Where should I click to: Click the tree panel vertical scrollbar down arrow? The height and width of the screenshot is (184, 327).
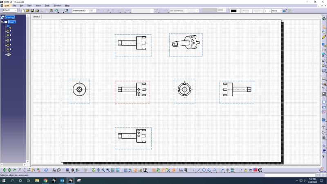pyautogui.click(x=27, y=162)
